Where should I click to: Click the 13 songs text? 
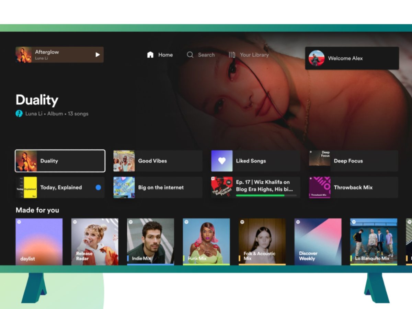tap(78, 113)
